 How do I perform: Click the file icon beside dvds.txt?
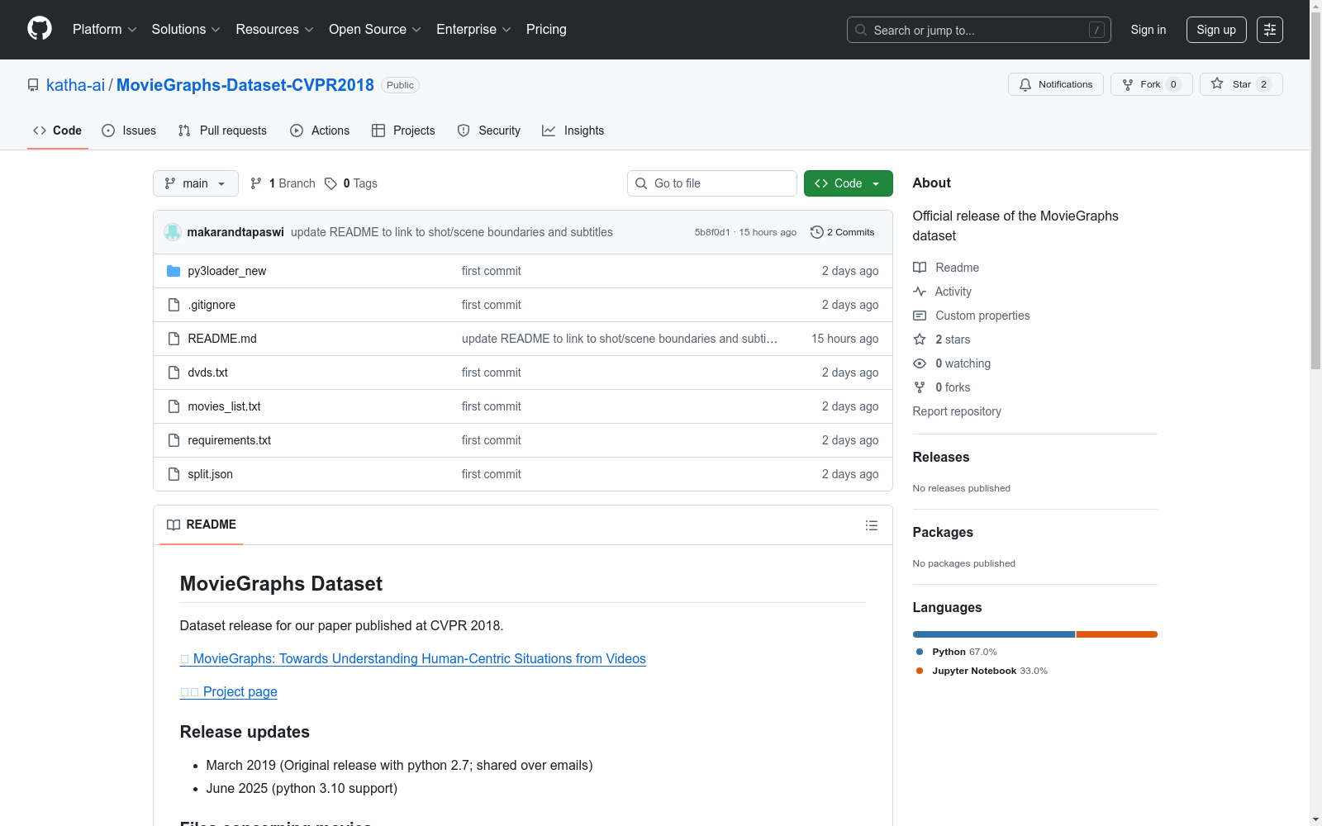174,373
